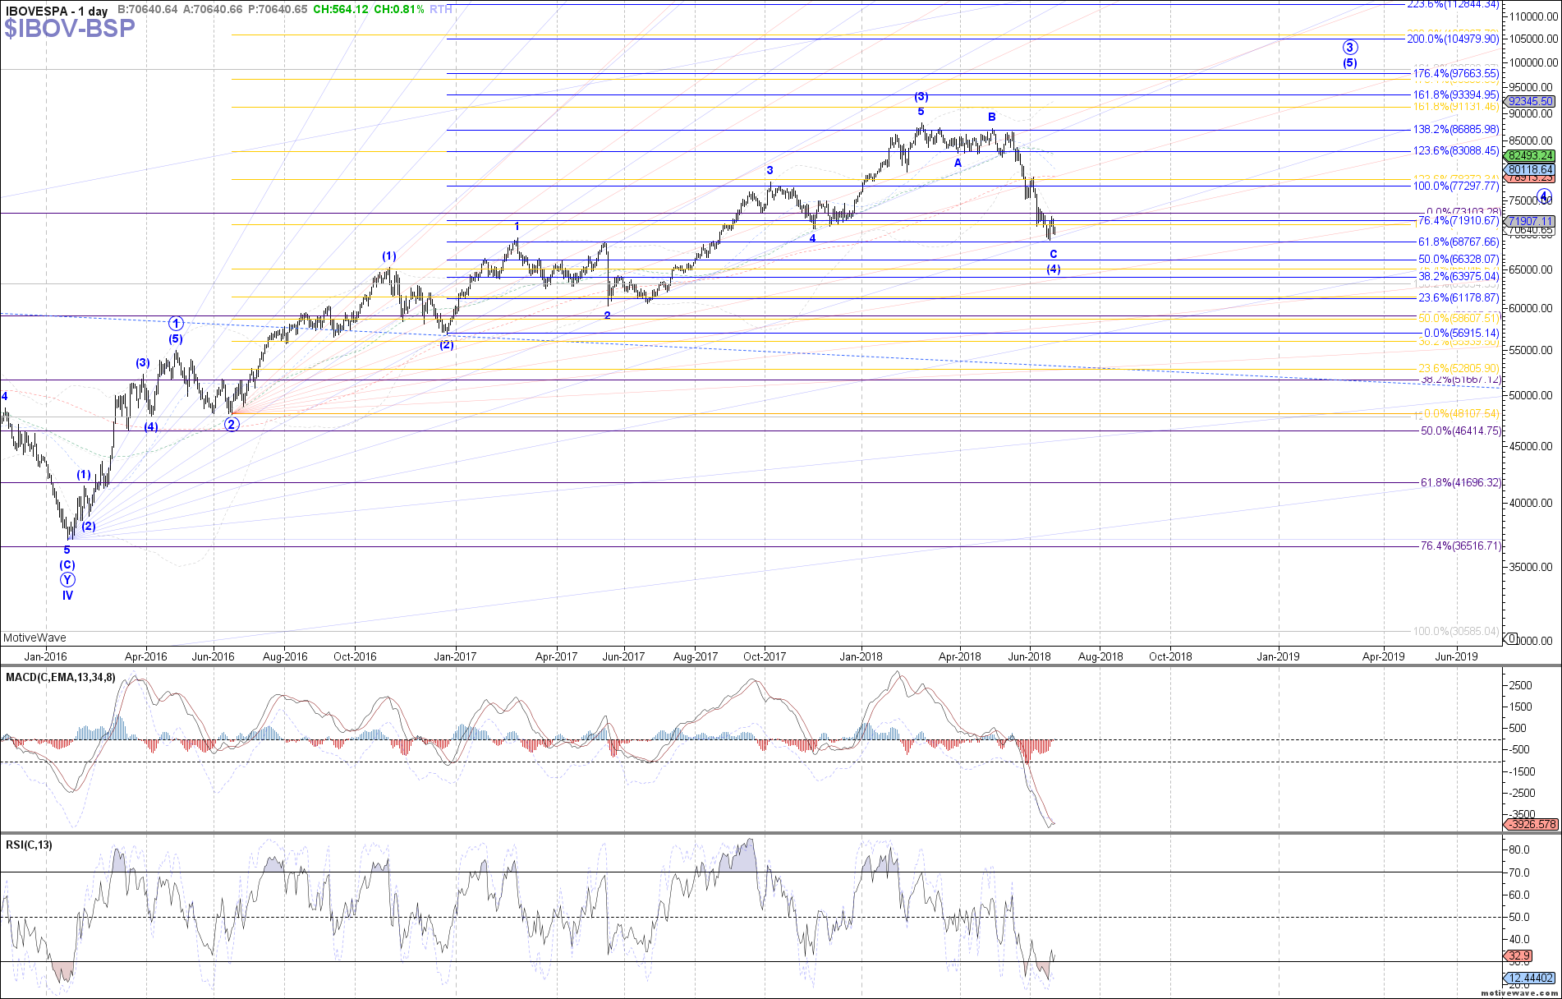Click the Oct-2016 date axis label
The width and height of the screenshot is (1562, 999).
tap(355, 656)
